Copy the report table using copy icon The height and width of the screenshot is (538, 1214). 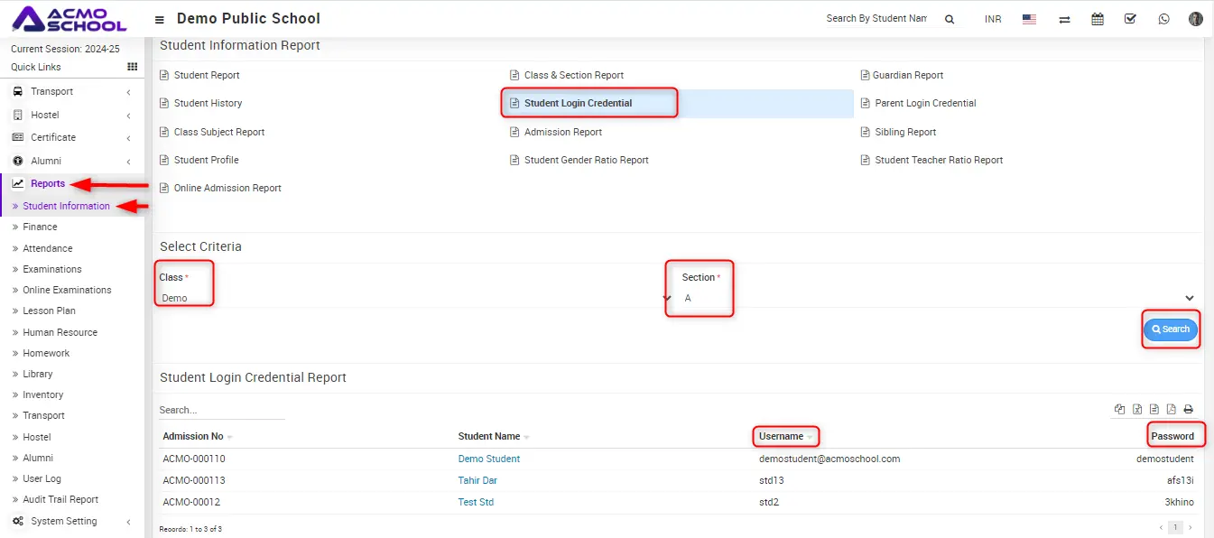pyautogui.click(x=1120, y=409)
